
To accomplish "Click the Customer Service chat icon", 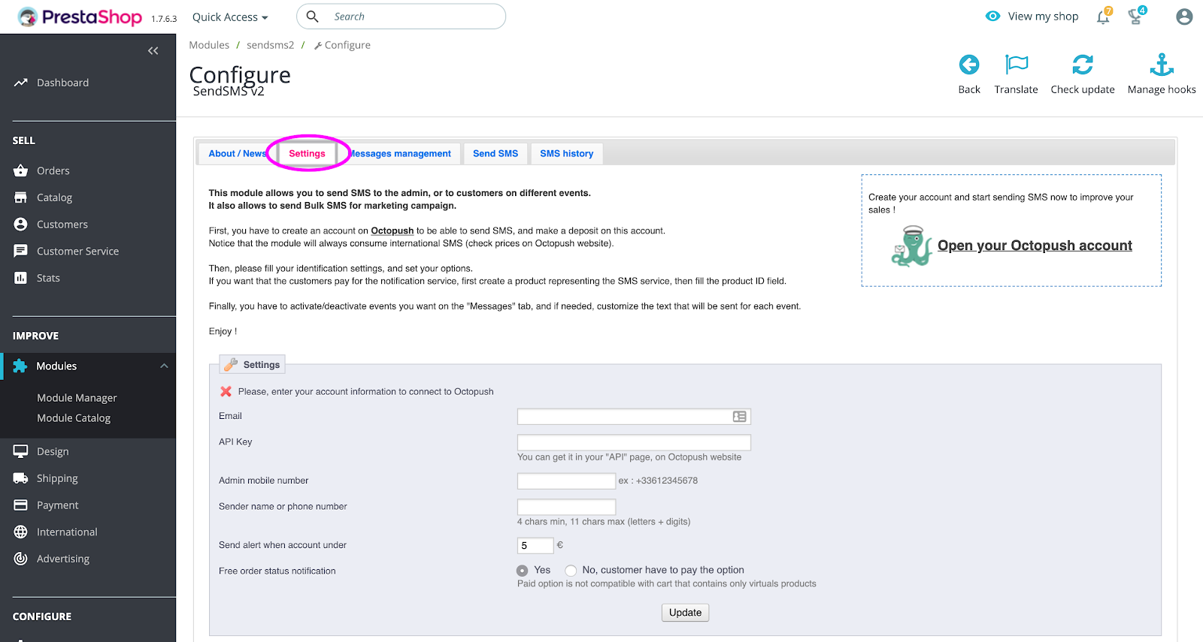I will [x=20, y=251].
